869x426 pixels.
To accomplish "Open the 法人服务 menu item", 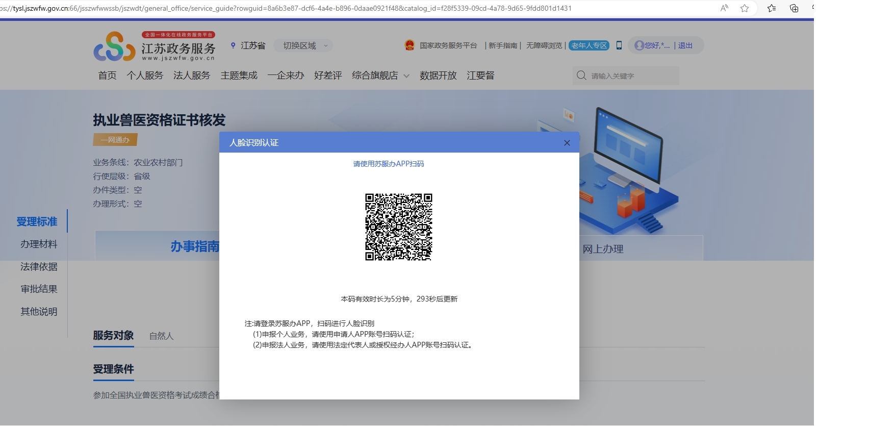I will click(192, 76).
